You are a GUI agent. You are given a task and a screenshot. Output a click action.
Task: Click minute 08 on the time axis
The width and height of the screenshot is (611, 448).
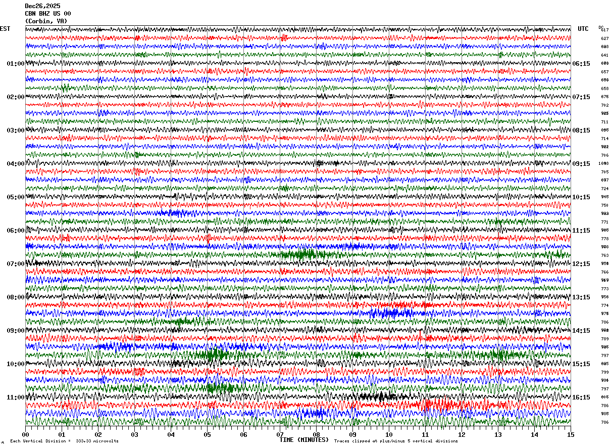(317, 434)
